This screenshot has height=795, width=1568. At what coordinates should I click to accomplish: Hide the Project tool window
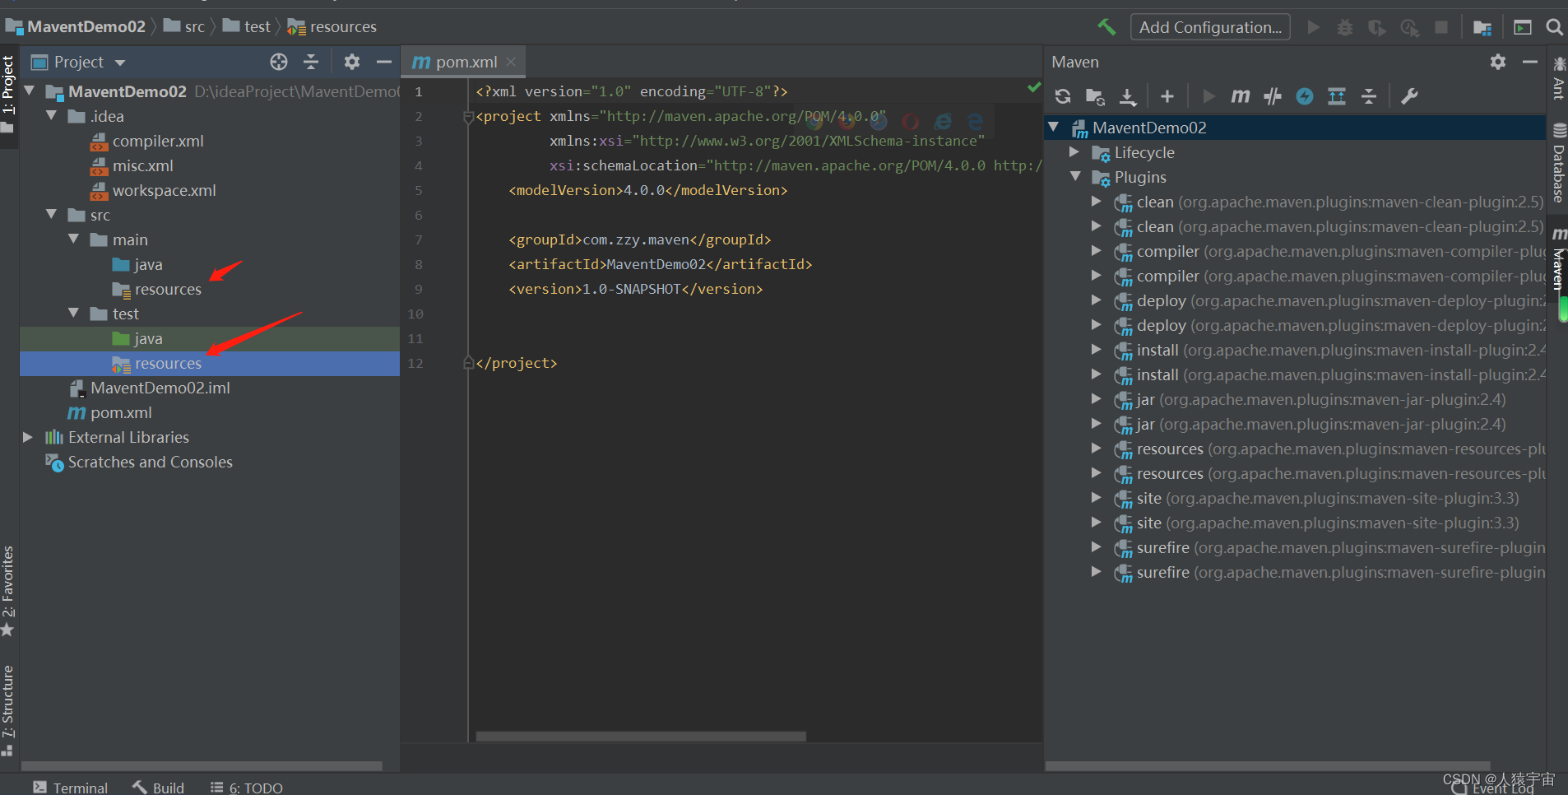click(x=384, y=62)
